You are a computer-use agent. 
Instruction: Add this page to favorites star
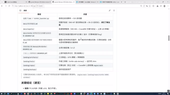tap(150, 6)
